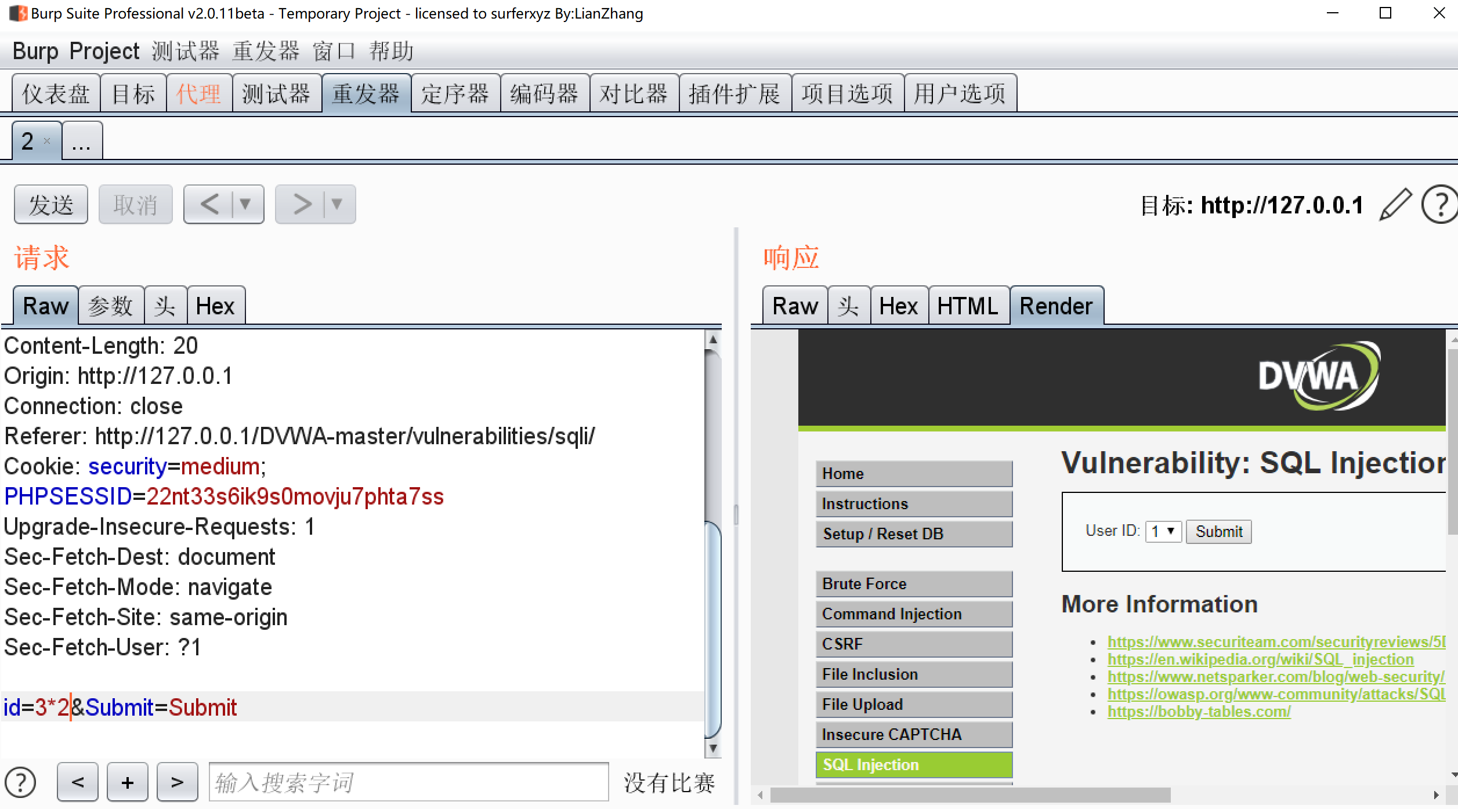Screen dimensions: 1458x809
Task: Click the pencil icon to edit the target
Action: (1395, 204)
